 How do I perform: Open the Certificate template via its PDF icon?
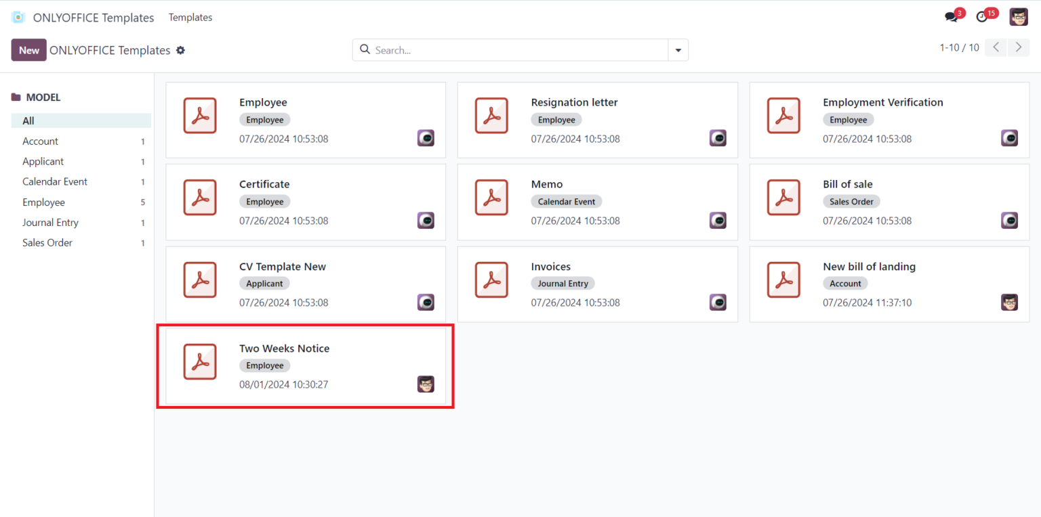(200, 197)
